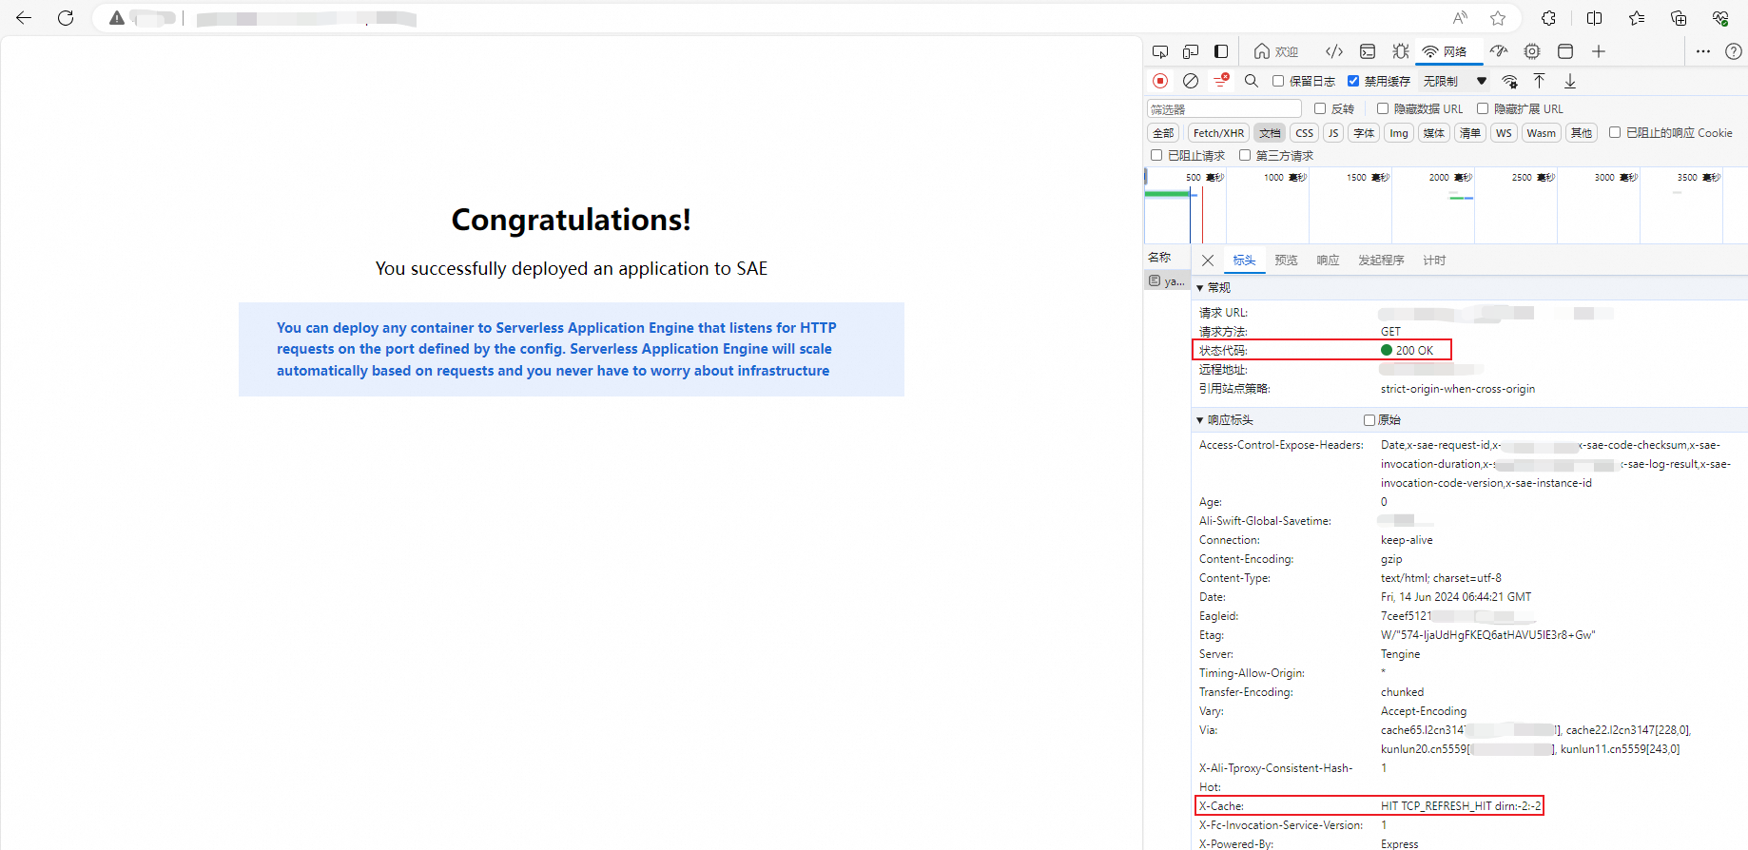Filter requests by Wasm type

[1541, 133]
